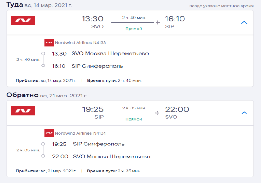The image size is (262, 183).
Task: Click the return "Прямой" direct flight label
Action: [x=134, y=119]
